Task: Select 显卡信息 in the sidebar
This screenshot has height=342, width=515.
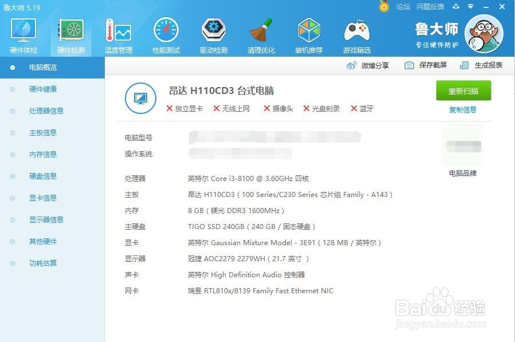Action: 52,198
